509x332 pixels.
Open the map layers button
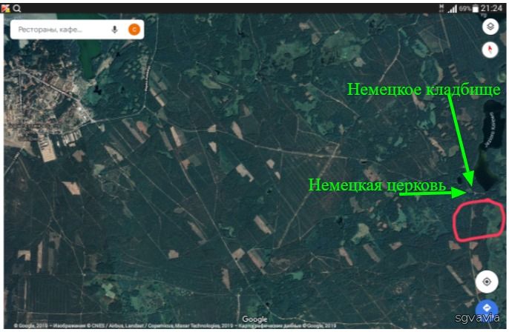tap(490, 27)
